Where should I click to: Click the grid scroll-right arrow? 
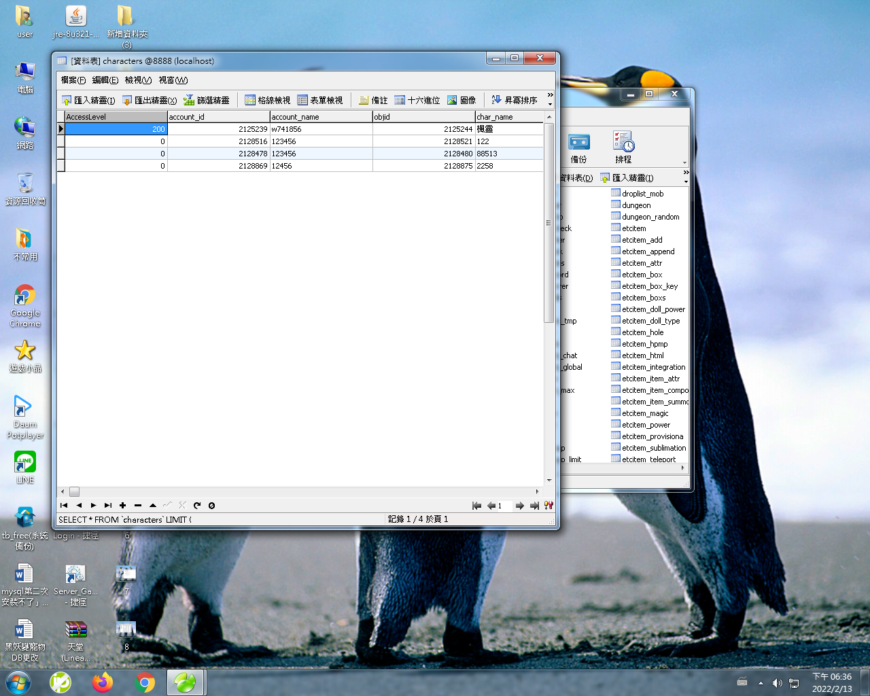point(537,491)
